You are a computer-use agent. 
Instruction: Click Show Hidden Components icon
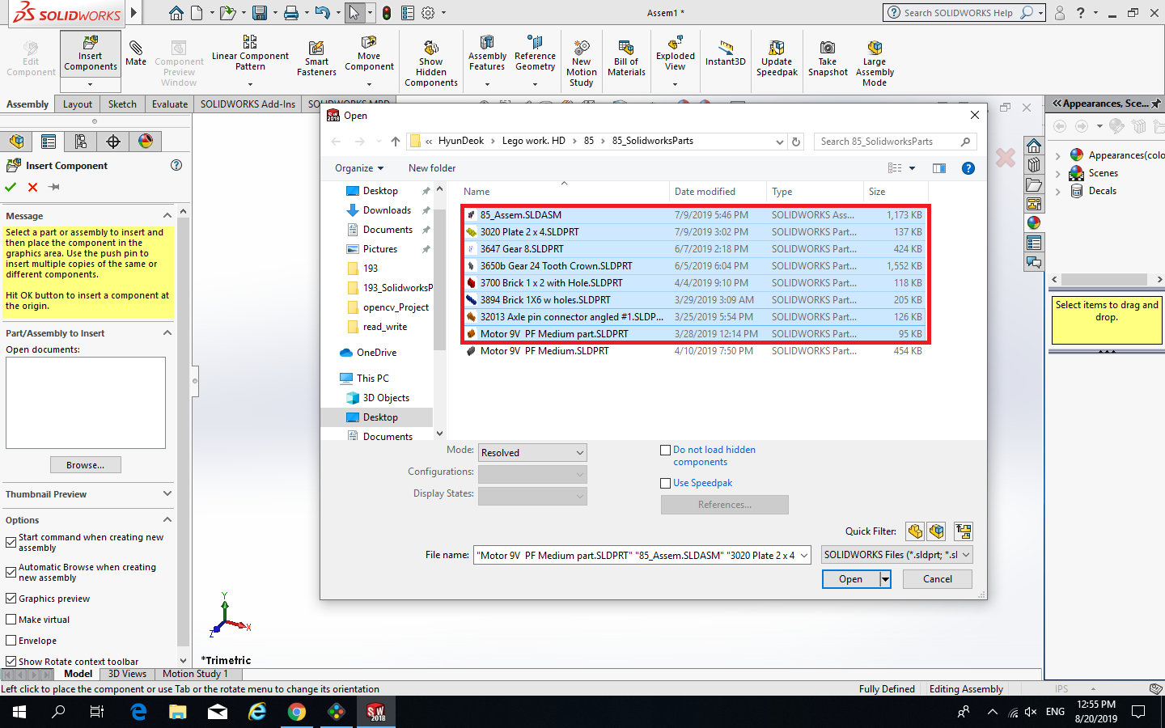click(431, 63)
